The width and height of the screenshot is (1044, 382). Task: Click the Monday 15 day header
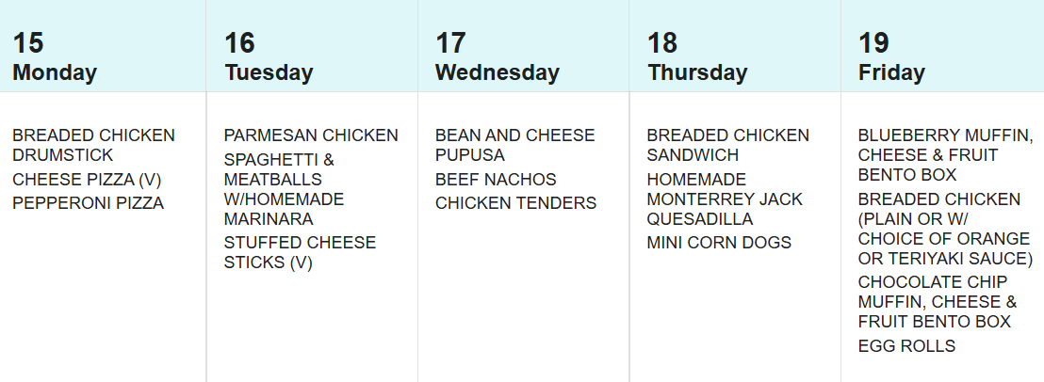click(x=55, y=57)
